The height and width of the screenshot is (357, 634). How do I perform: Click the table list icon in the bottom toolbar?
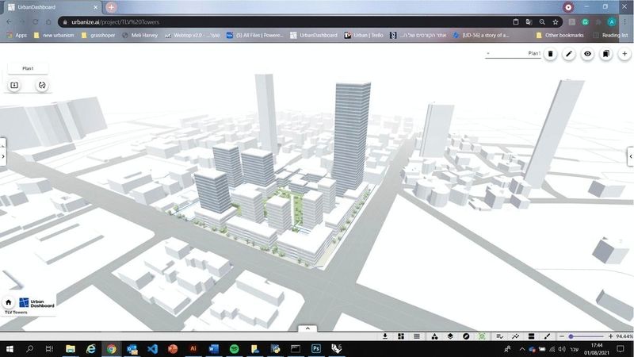pos(417,336)
